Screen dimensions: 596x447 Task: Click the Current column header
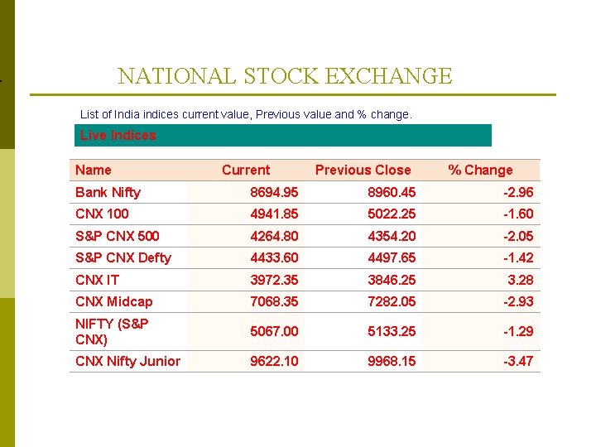pyautogui.click(x=246, y=170)
